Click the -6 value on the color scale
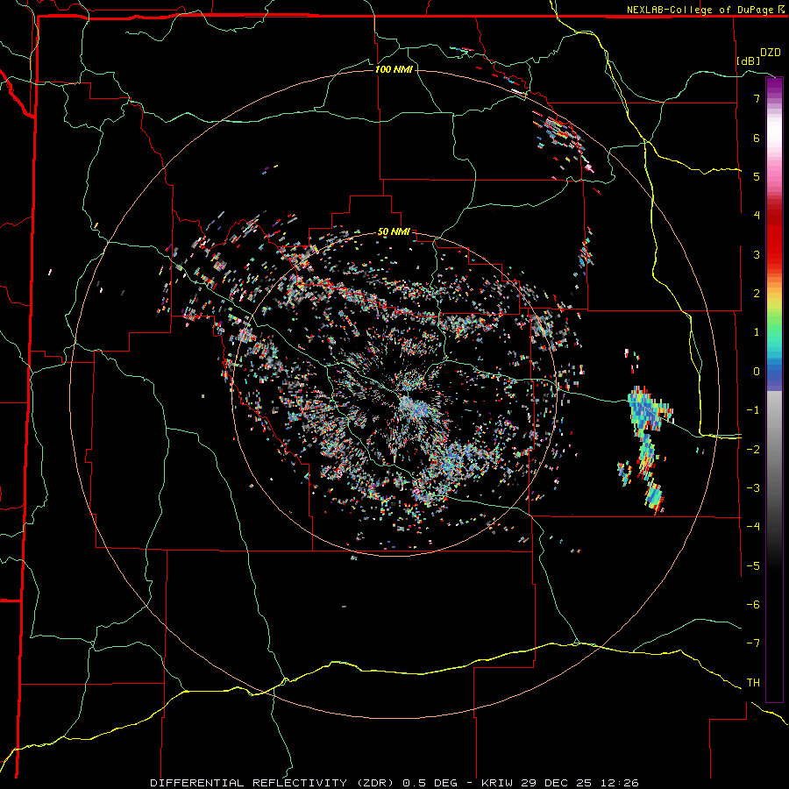789x789 pixels. (753, 605)
